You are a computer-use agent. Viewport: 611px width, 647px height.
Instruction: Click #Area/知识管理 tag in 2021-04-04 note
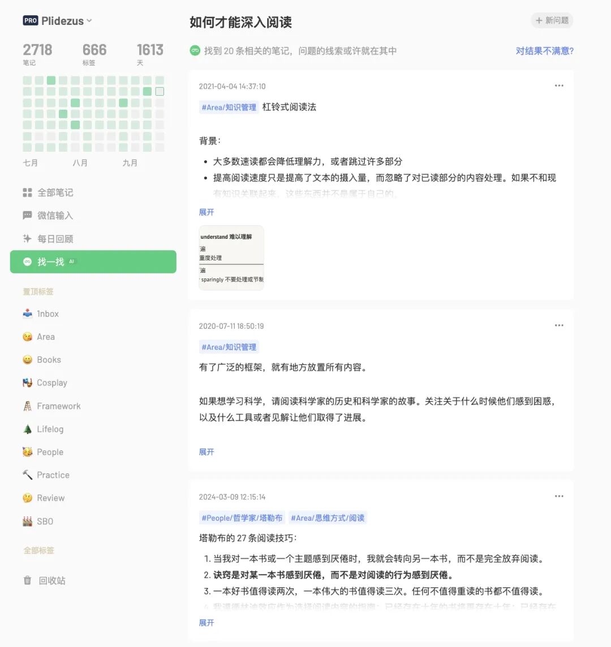click(x=229, y=108)
